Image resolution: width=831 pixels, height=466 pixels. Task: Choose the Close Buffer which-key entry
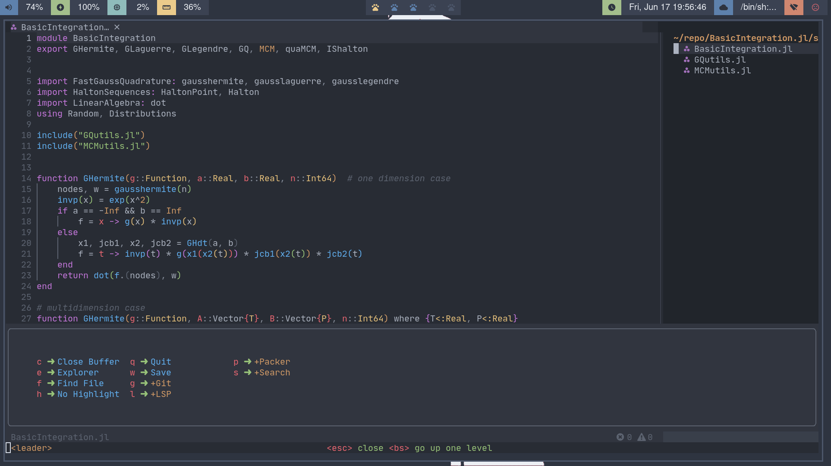click(88, 362)
